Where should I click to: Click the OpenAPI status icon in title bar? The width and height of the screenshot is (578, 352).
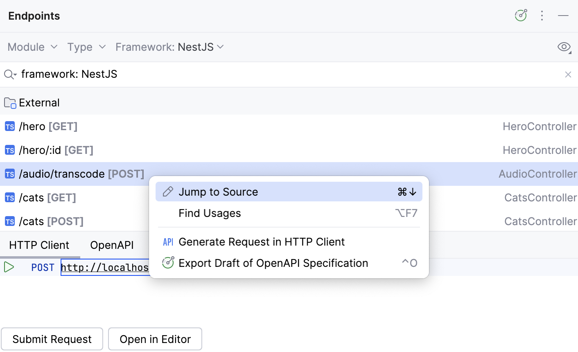coord(520,15)
